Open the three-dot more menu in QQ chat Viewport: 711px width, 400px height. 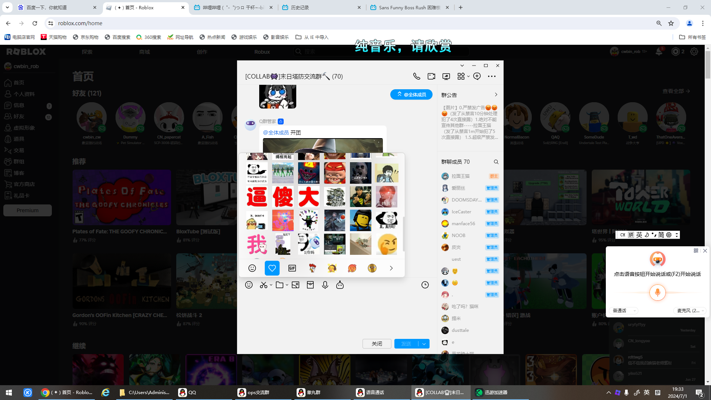pos(492,76)
